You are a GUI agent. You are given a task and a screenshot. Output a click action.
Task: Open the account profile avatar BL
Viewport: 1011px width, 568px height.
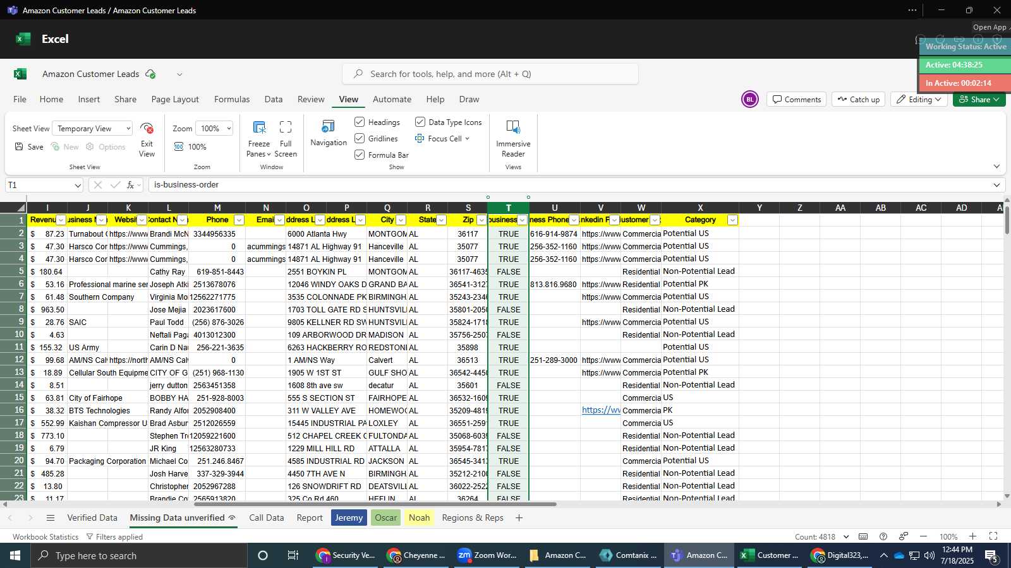click(x=750, y=100)
